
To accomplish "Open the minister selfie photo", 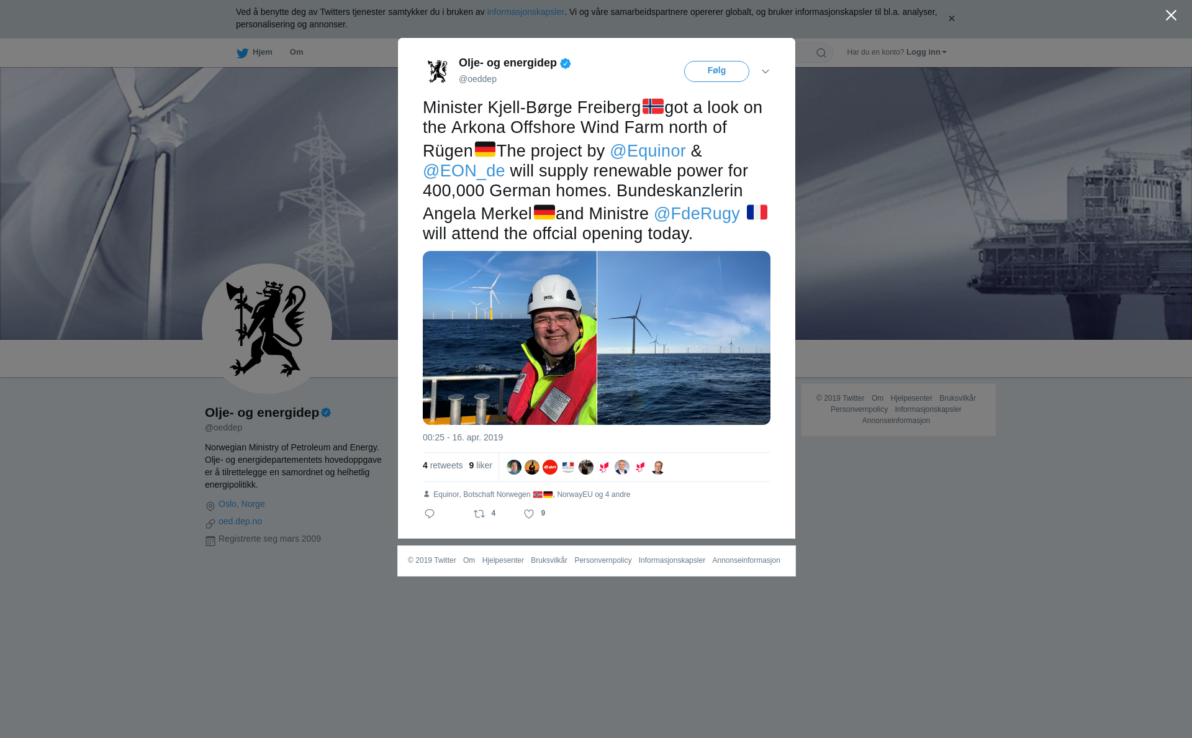I will point(510,338).
